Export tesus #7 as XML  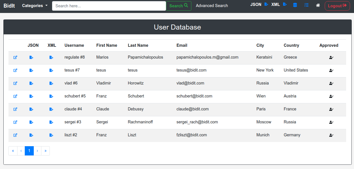[51, 70]
